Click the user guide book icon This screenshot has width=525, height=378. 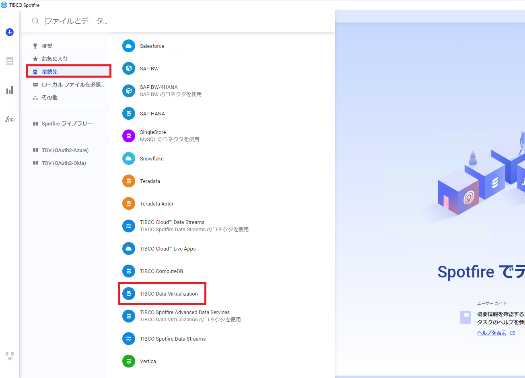point(465,317)
